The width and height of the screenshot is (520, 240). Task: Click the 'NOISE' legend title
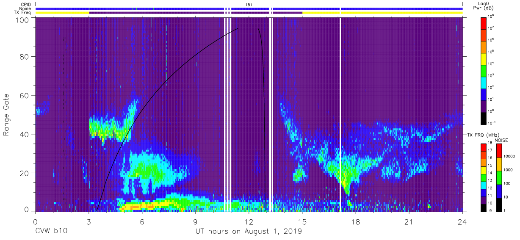(x=502, y=140)
